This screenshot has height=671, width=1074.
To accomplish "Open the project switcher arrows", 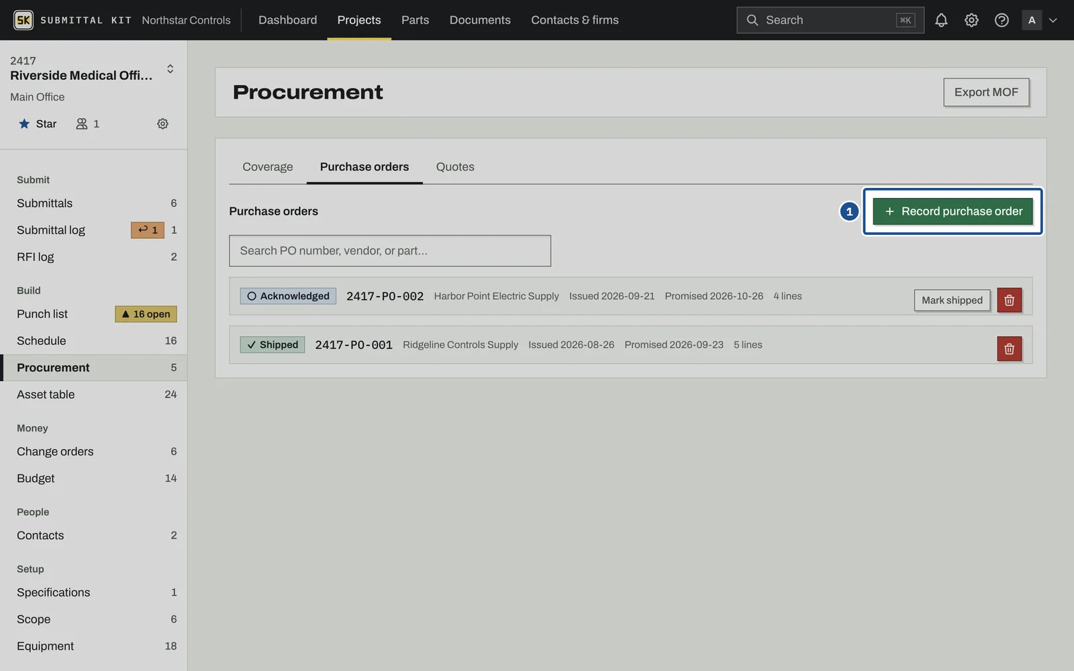I will [170, 68].
